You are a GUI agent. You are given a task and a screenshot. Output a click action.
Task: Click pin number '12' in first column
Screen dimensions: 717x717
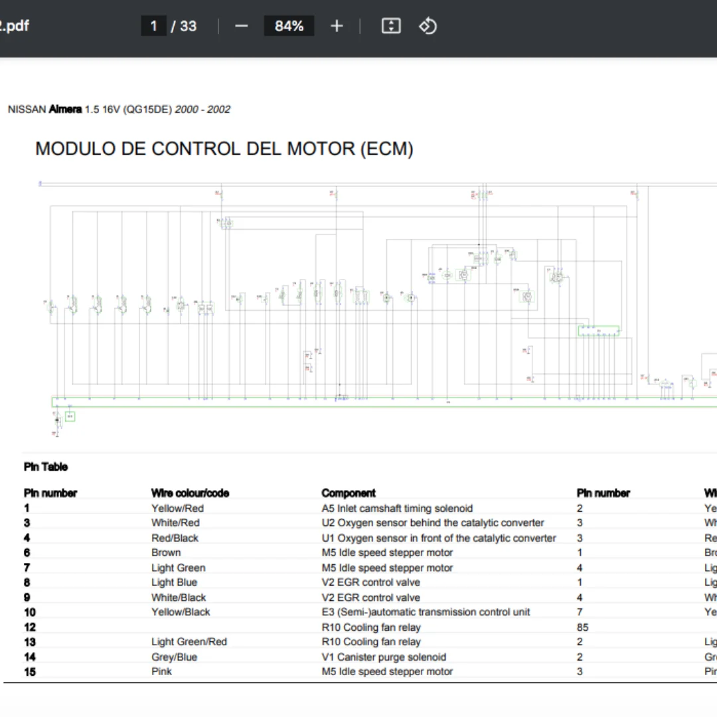(x=30, y=627)
